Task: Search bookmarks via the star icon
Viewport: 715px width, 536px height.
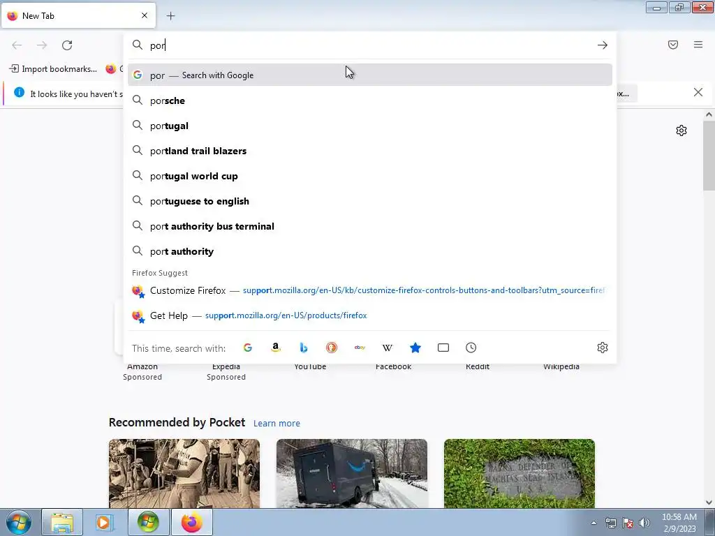Action: coord(415,348)
